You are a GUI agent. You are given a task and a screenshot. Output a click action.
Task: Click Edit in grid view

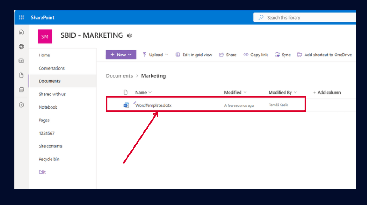point(194,55)
